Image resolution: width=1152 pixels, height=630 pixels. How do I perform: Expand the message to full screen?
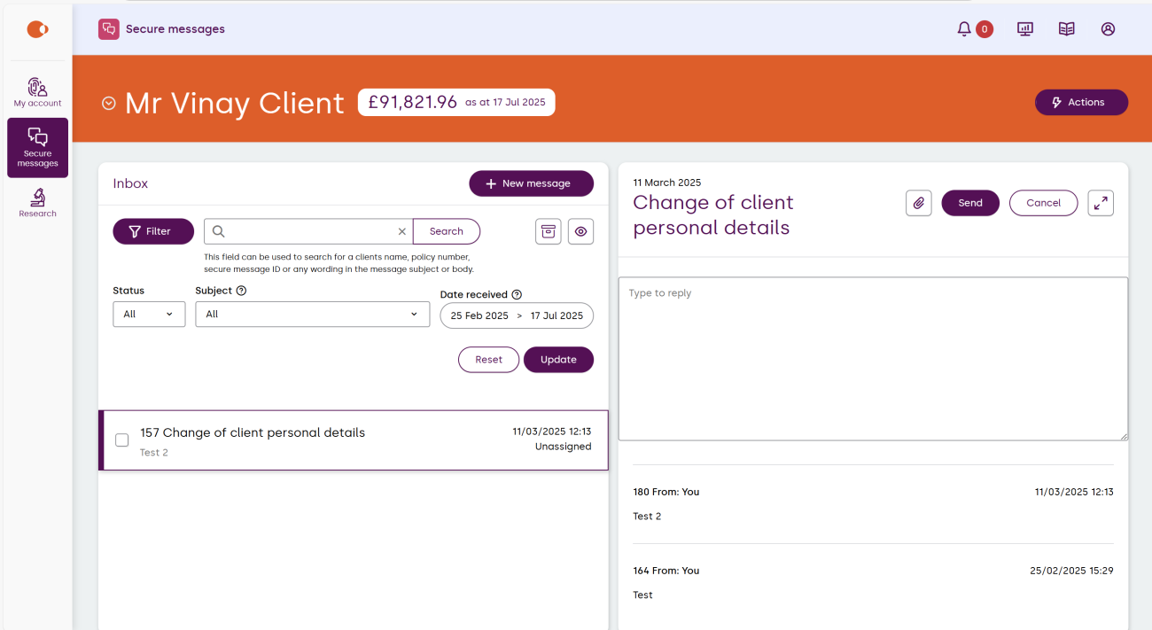(1101, 203)
